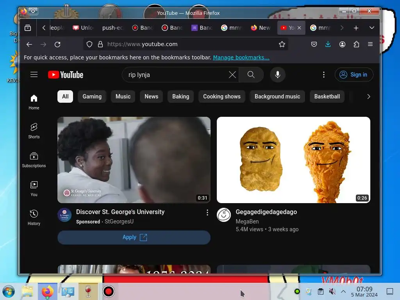List all tabs with the dropdown arrow
The height and width of the screenshot is (300, 400).
tap(372, 28)
